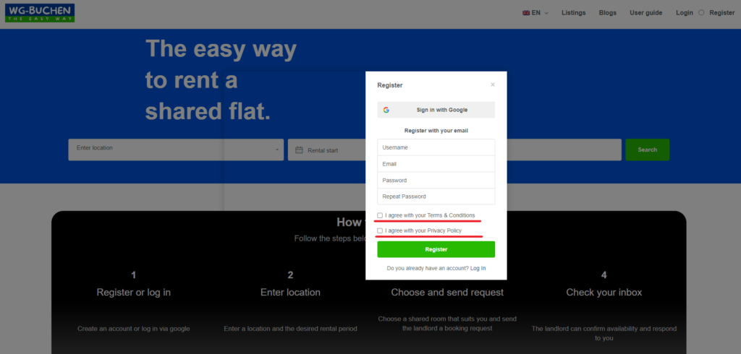Click the 'Register or log in' step heading
The width and height of the screenshot is (741, 354).
[134, 292]
